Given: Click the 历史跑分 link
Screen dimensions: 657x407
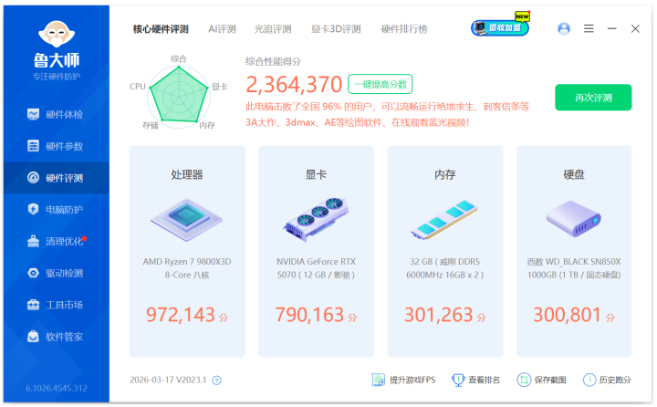Looking at the screenshot, I should [x=607, y=380].
